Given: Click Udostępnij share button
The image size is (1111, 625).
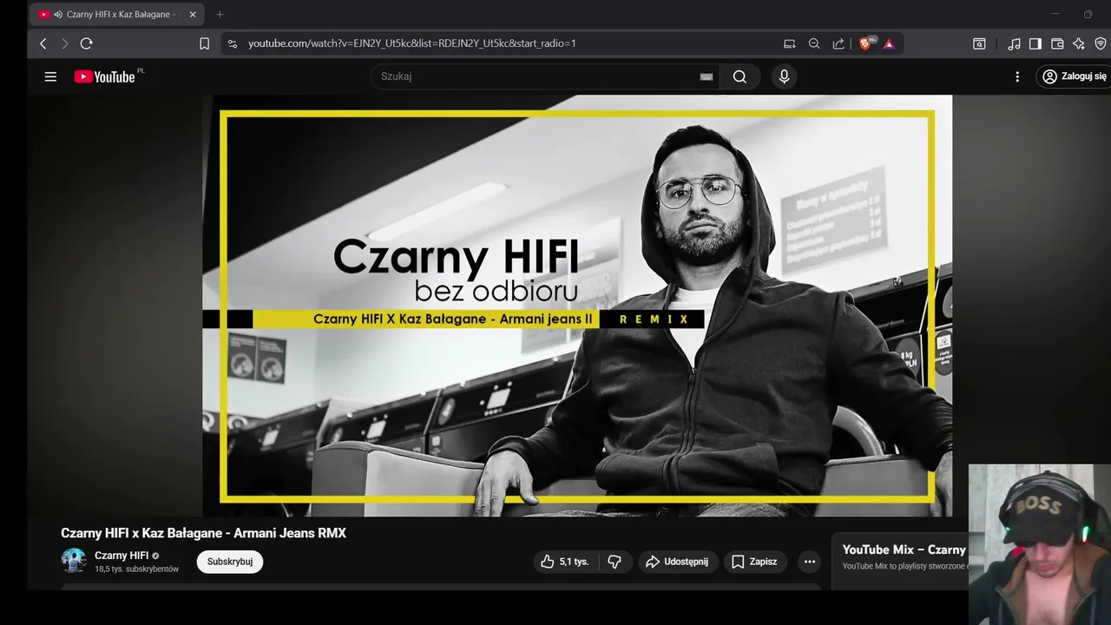Looking at the screenshot, I should point(678,562).
